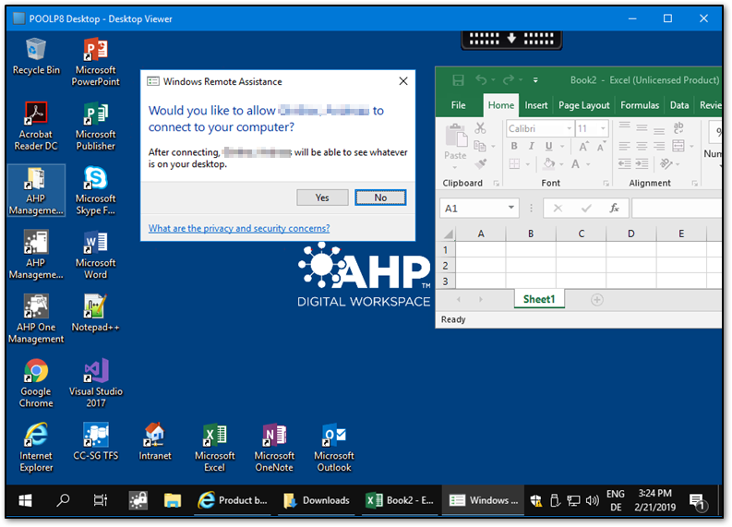732x527 pixels.
Task: Add new sheet with plus button
Action: click(597, 300)
